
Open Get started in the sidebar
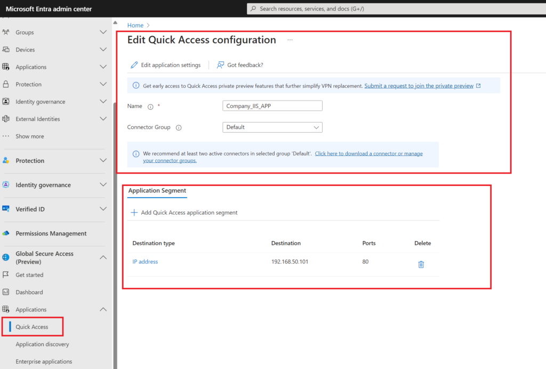point(30,275)
